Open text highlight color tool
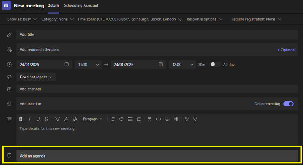The image size is (303, 165). 58,119
